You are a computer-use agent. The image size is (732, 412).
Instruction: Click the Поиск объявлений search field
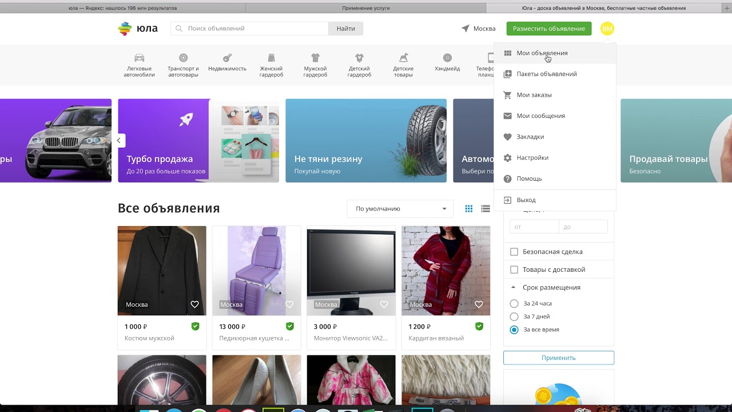click(249, 29)
